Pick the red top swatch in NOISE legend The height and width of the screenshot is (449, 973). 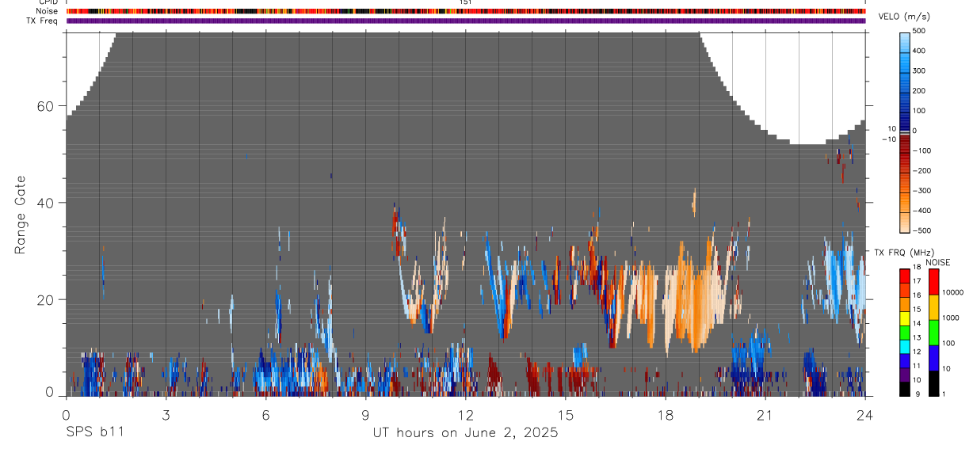pos(933,282)
